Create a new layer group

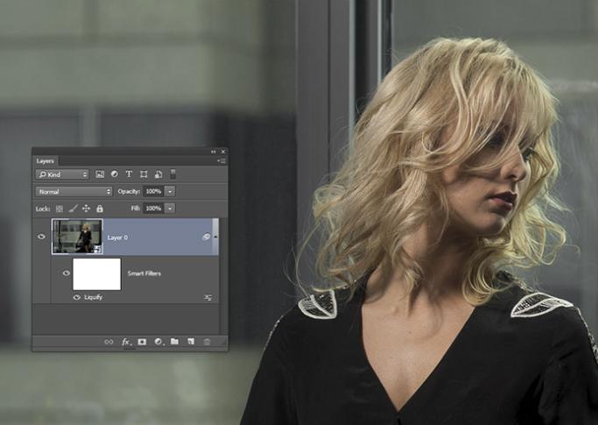click(x=174, y=342)
